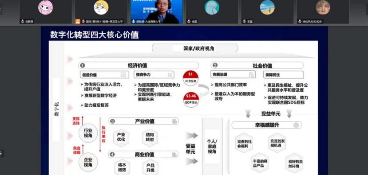Select the pink cartoon avatar participant tile

coord(46,12)
